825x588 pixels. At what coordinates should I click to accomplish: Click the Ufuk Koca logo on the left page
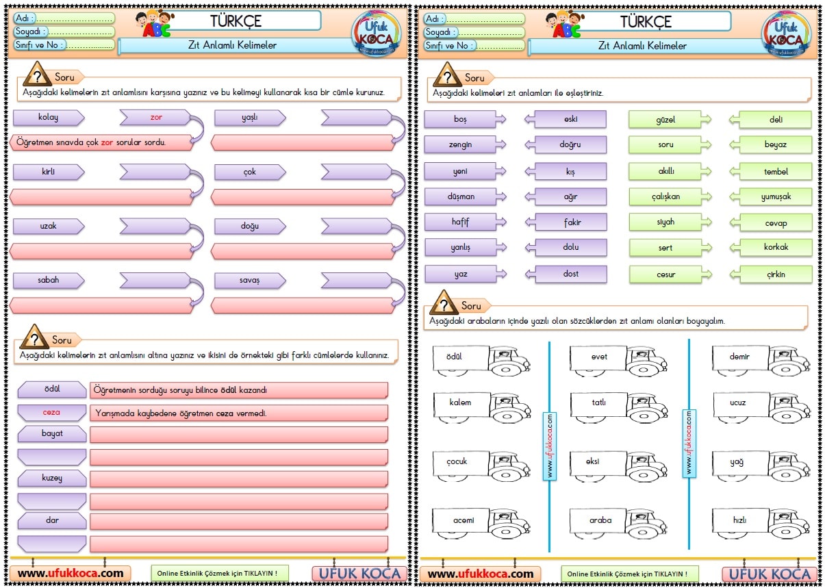coord(376,34)
